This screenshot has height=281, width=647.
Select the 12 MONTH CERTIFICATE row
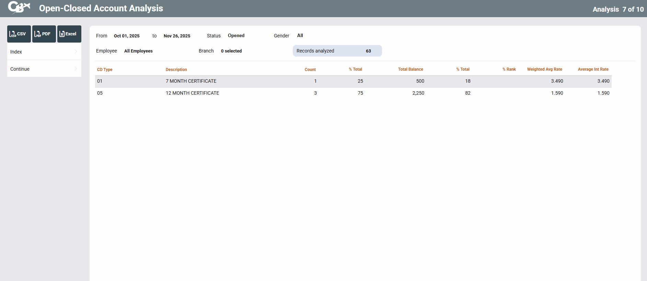click(192, 93)
